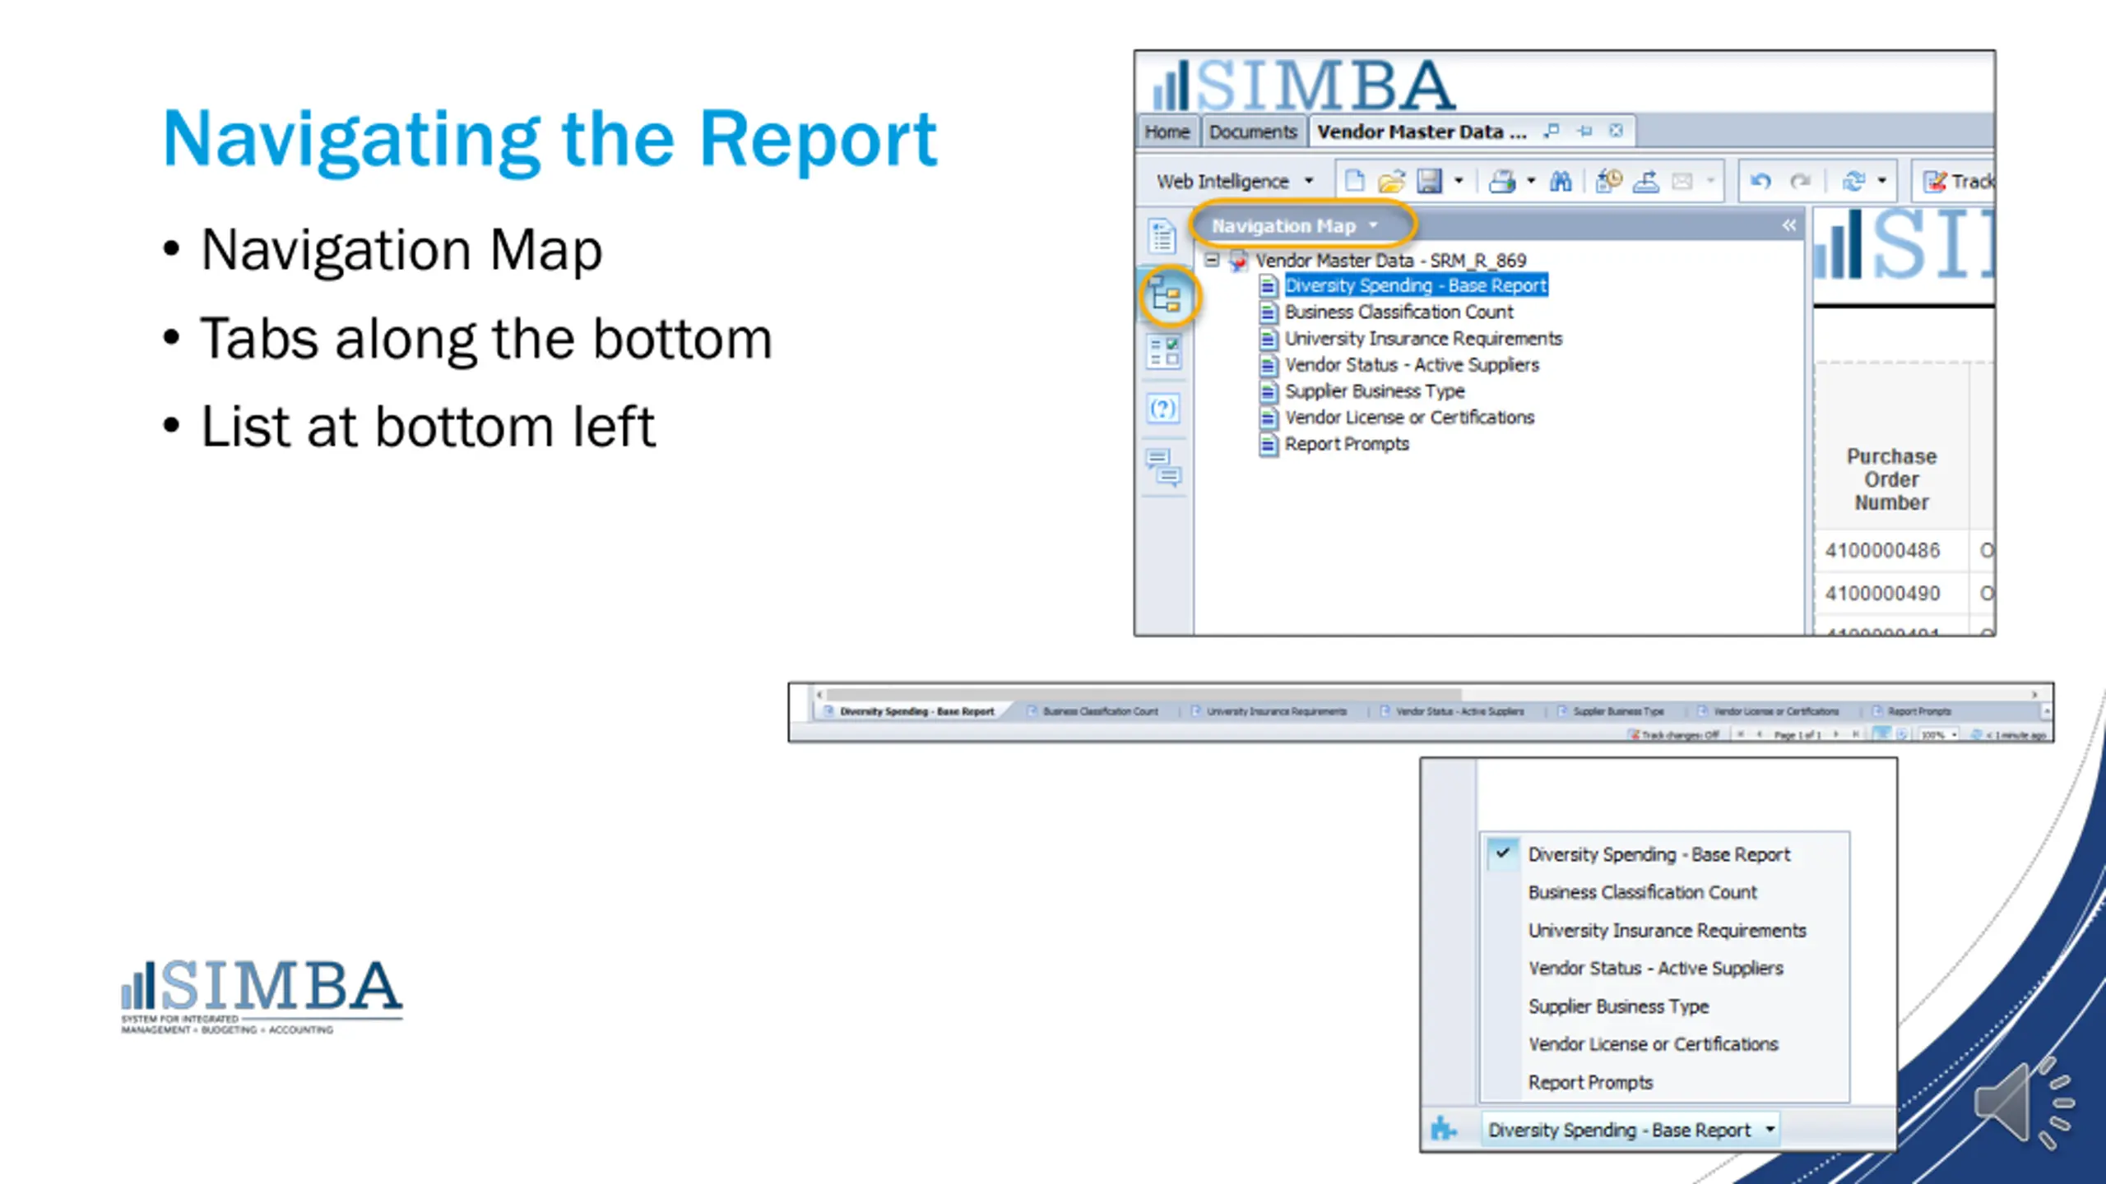The image size is (2106, 1184).
Task: Click the Document Summary side panel icon
Action: (x=1163, y=237)
